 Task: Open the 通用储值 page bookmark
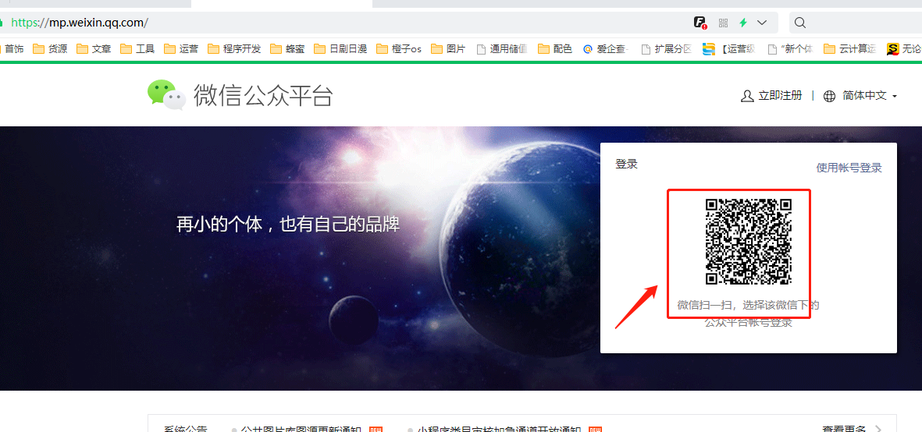coord(501,48)
